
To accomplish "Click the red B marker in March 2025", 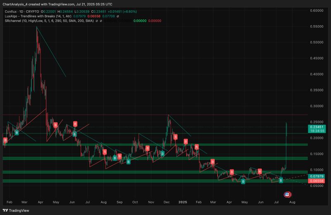I will [213, 162].
